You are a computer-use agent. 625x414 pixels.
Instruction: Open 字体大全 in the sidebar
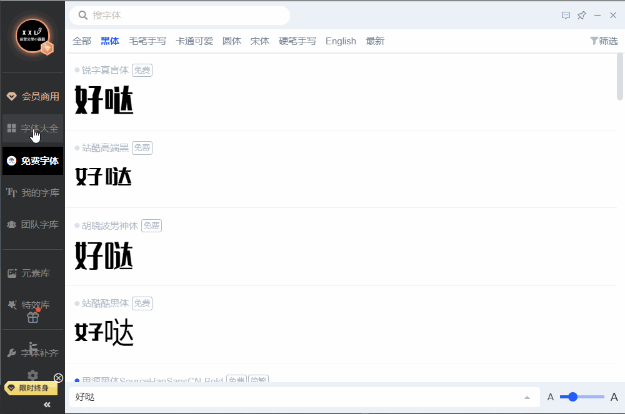point(32,128)
